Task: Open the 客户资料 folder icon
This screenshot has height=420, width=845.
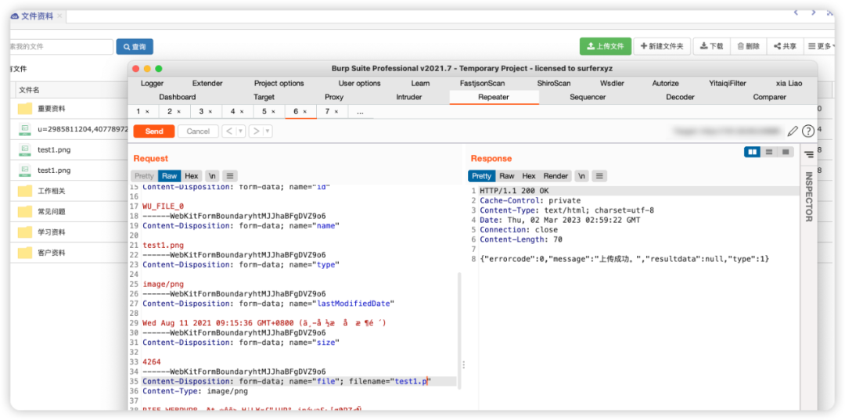Action: click(25, 253)
